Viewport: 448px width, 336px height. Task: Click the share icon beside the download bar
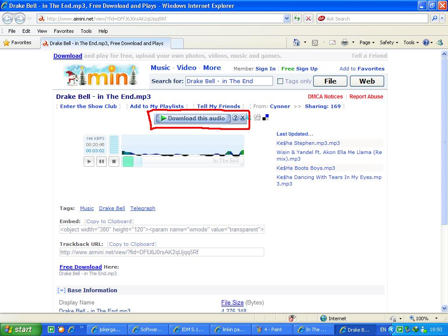[257, 117]
